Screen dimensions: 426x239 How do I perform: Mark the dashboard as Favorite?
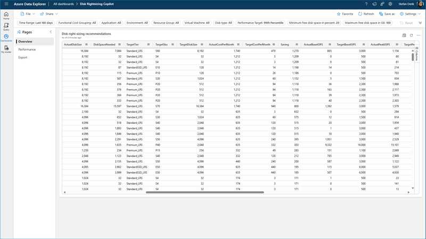click(x=345, y=14)
